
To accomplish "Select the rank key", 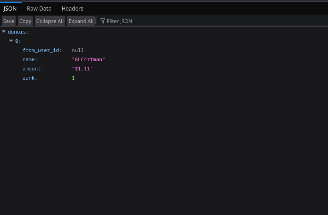I will tap(29, 78).
